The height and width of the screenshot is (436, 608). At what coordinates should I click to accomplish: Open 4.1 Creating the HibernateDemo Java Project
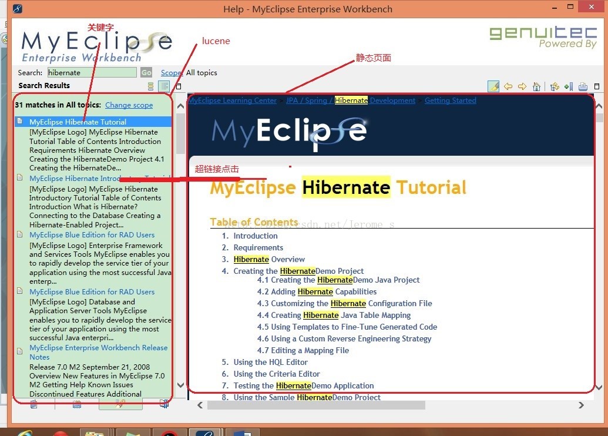click(x=338, y=280)
